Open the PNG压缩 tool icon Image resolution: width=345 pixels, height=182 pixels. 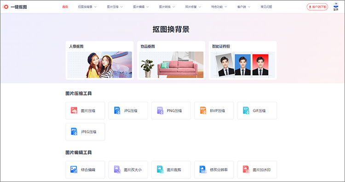click(x=160, y=110)
